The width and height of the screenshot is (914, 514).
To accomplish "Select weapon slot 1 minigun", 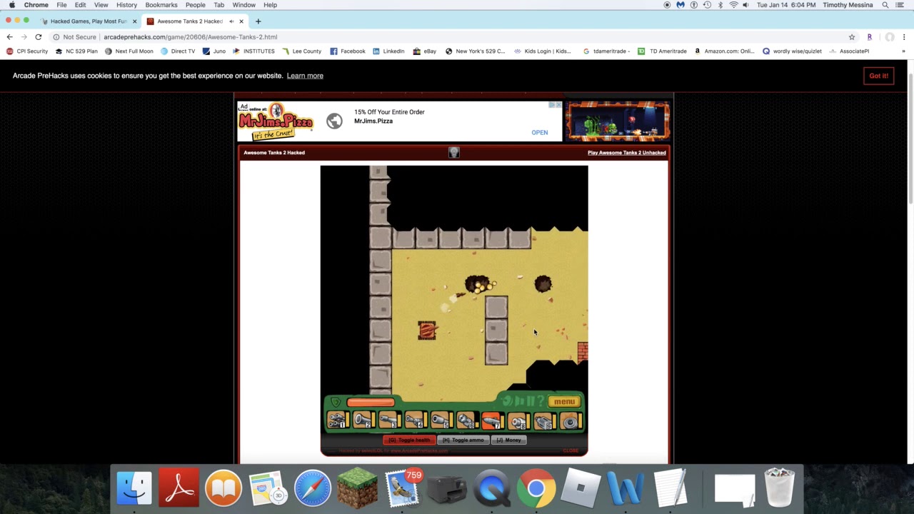I will click(338, 420).
